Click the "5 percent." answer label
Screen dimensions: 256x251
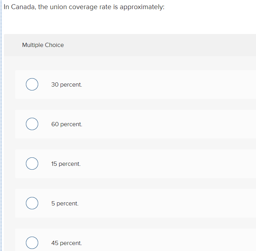click(65, 204)
